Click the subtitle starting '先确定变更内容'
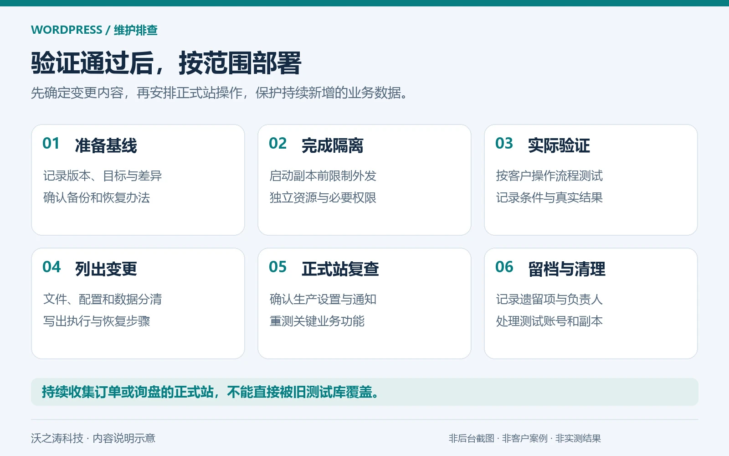Screen dimensions: 729x456 tap(219, 93)
